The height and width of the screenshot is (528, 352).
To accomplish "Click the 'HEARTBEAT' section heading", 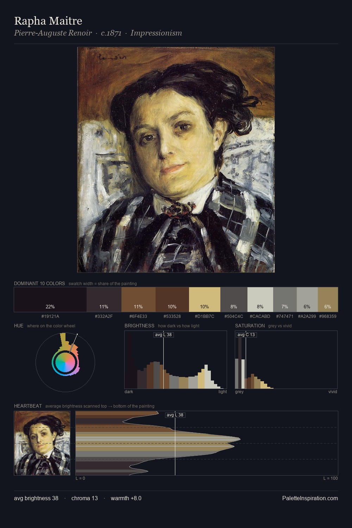I will 28,406.
